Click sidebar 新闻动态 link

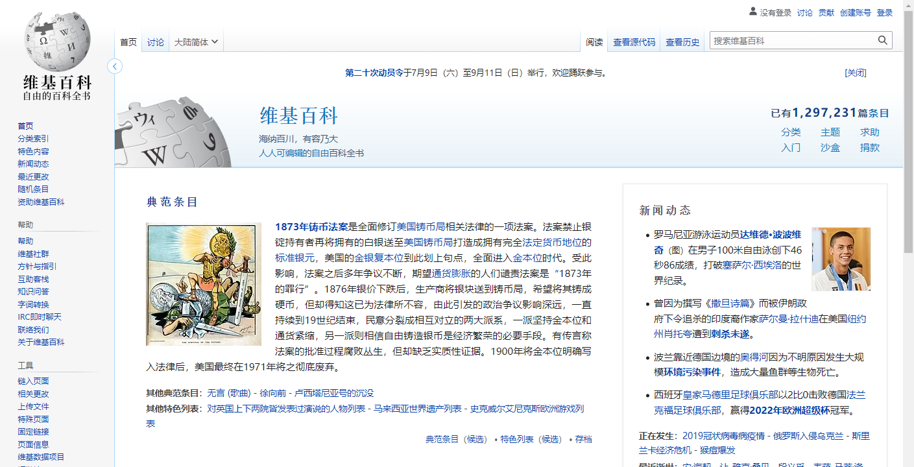coord(33,164)
